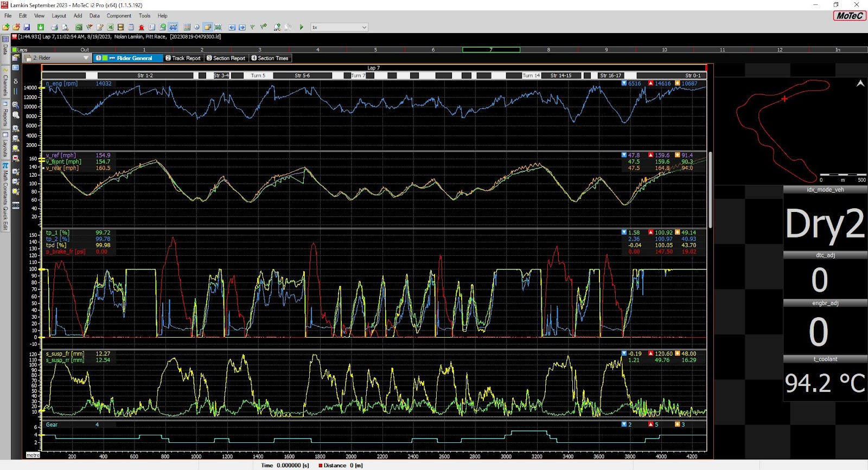Toggle the green Laps indicator box

(x=15, y=50)
